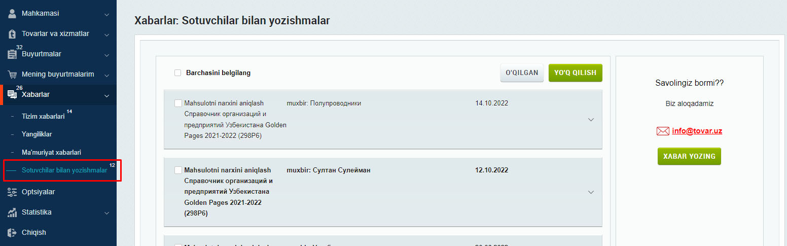Click the Mahkamasi user profile icon
Image resolution: width=787 pixels, height=246 pixels.
pyautogui.click(x=12, y=14)
